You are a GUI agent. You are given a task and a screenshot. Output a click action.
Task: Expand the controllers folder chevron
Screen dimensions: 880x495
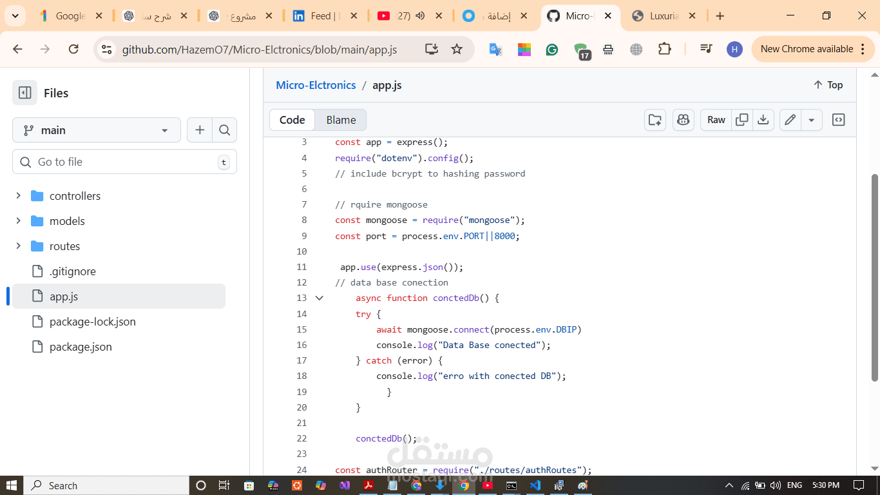[18, 195]
